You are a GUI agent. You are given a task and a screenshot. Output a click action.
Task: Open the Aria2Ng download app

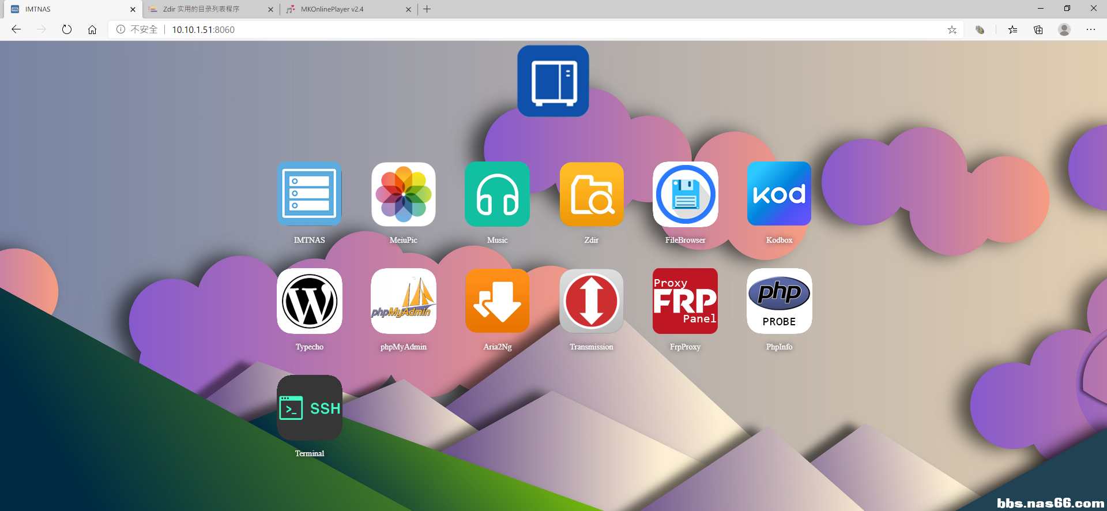[x=497, y=301]
